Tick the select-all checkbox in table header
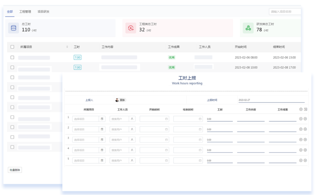The height and width of the screenshot is (196, 316). pyautogui.click(x=12, y=47)
